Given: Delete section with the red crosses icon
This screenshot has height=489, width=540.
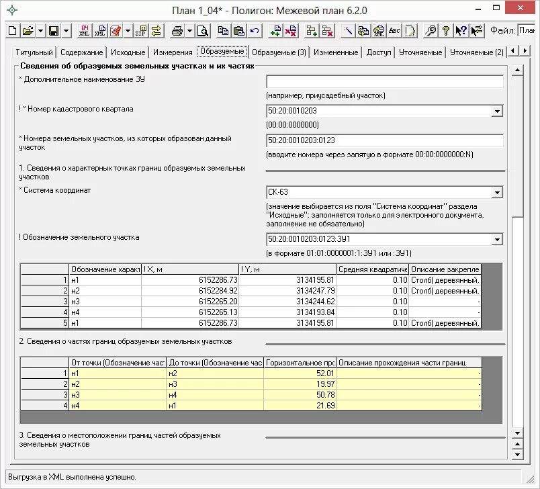Looking at the screenshot, I should [291, 31].
